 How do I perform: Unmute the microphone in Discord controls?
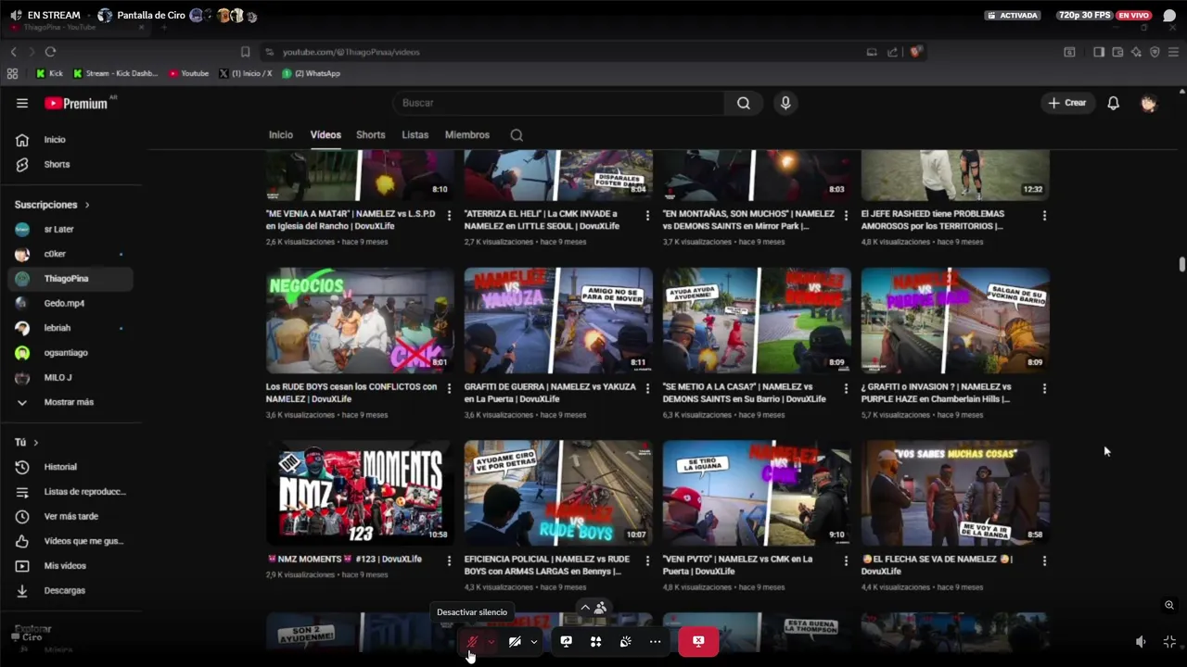pyautogui.click(x=472, y=642)
